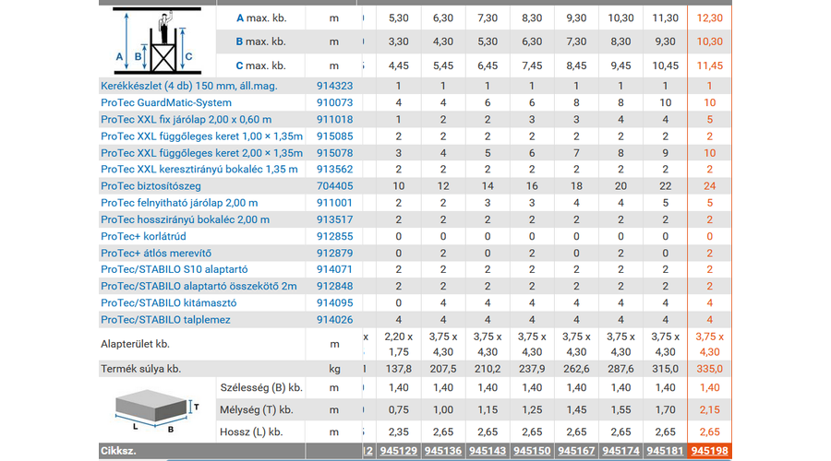Open ProTec felnyitható járólap 2,00 m
Image resolution: width=831 pixels, height=461 pixels.
click(x=179, y=203)
